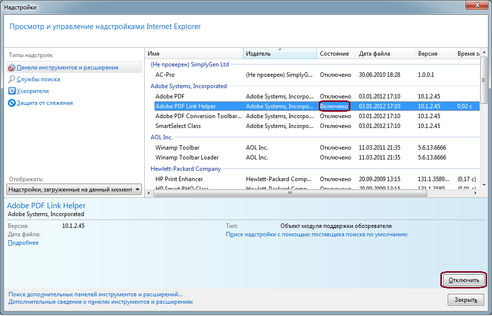Select the SmartSelect Class add-on
Image resolution: width=492 pixels, height=316 pixels.
pos(178,126)
